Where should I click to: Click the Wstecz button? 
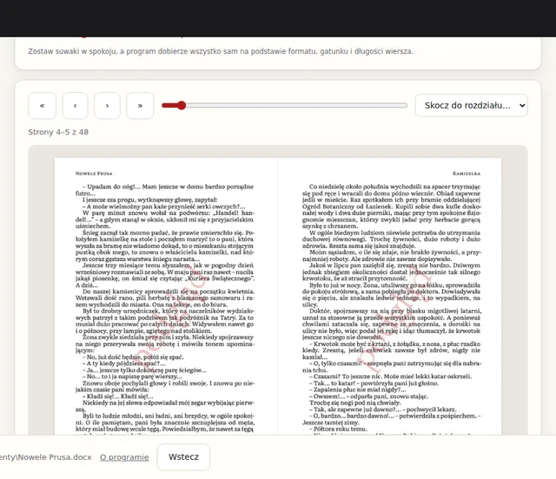pos(183,457)
